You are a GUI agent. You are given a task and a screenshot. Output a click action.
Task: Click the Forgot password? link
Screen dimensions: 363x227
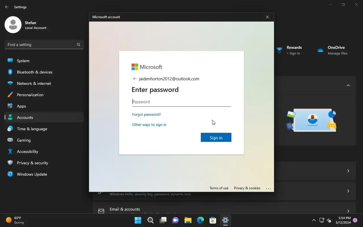(x=146, y=114)
